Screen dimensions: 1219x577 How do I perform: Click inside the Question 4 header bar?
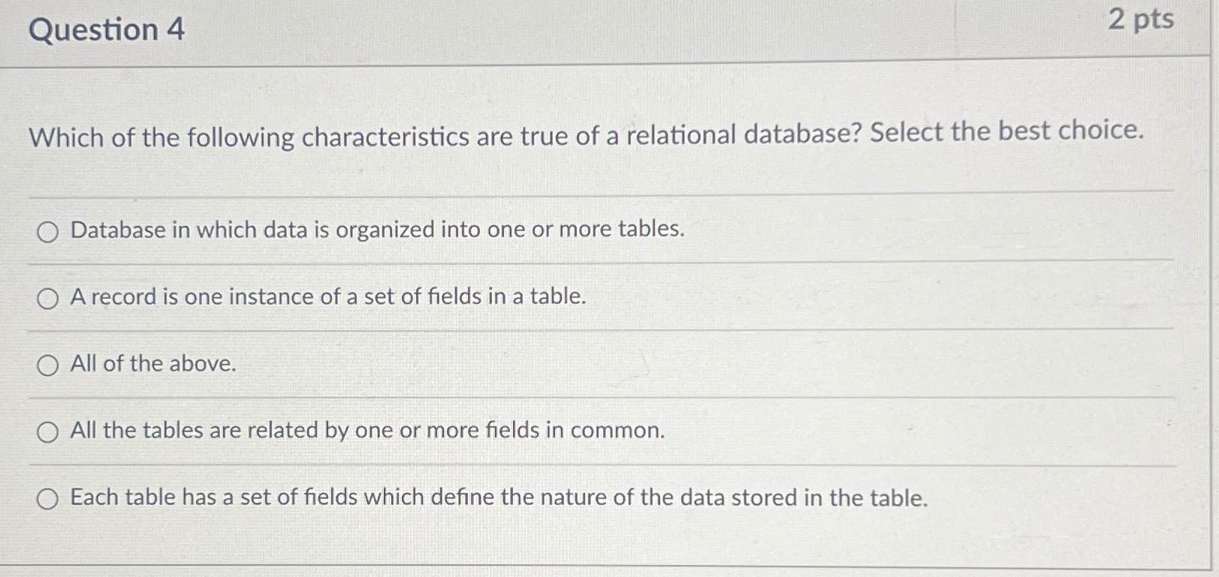click(x=526, y=30)
